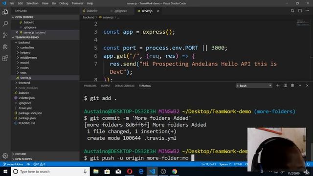
Task: Open package.json in the file tree
Action: (45, 118)
